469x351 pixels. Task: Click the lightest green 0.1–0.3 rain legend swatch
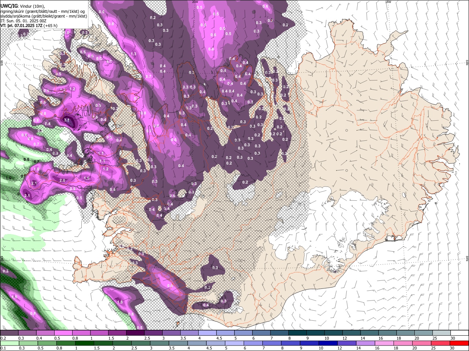coord(10,343)
